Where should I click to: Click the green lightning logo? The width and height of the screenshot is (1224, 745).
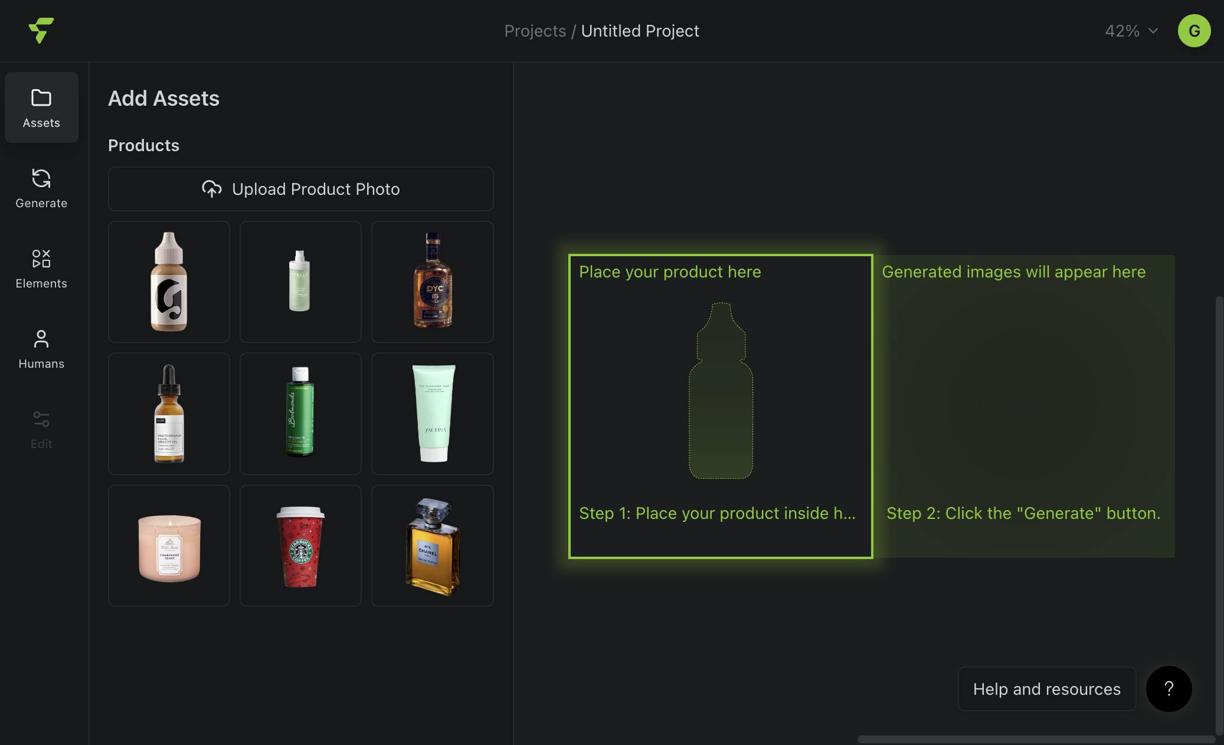pos(41,31)
